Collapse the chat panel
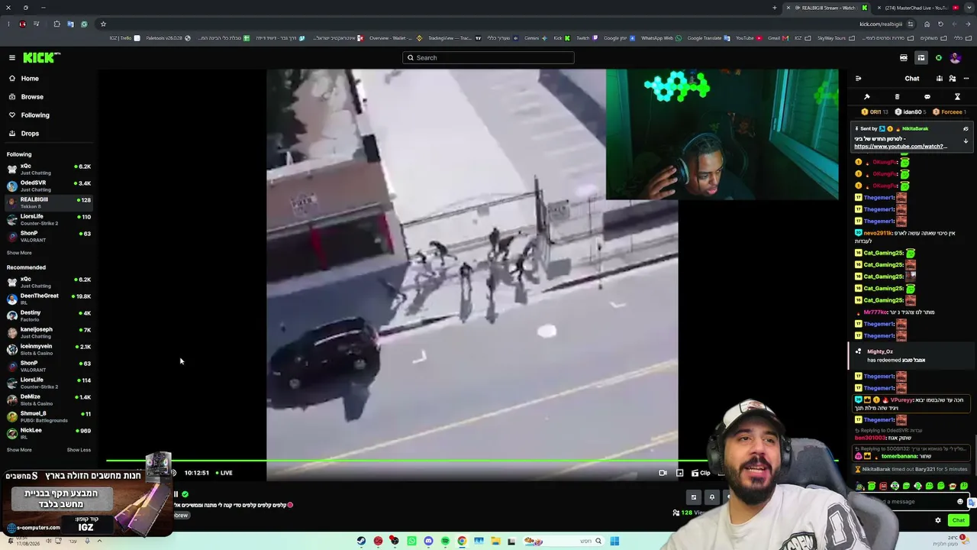Viewport: 977px width, 550px height. click(858, 79)
